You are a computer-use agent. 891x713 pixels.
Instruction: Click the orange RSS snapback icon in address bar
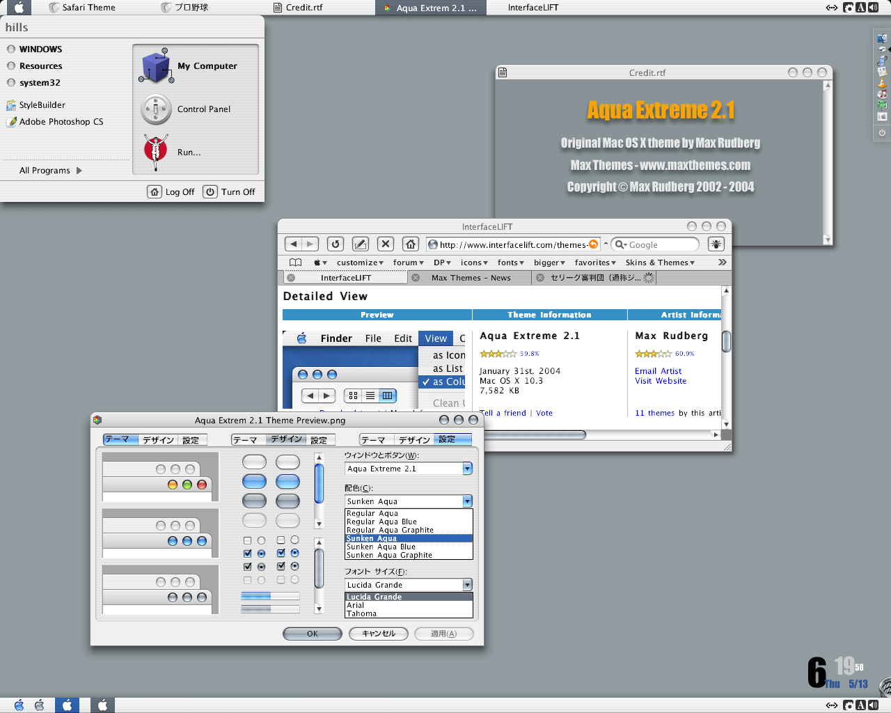(593, 244)
